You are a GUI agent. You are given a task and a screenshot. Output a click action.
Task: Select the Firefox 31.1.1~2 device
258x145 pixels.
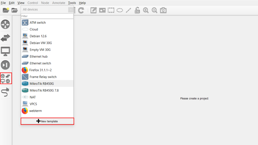pyautogui.click(x=40, y=70)
